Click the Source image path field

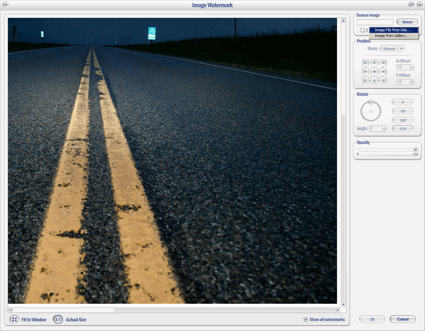pos(375,22)
